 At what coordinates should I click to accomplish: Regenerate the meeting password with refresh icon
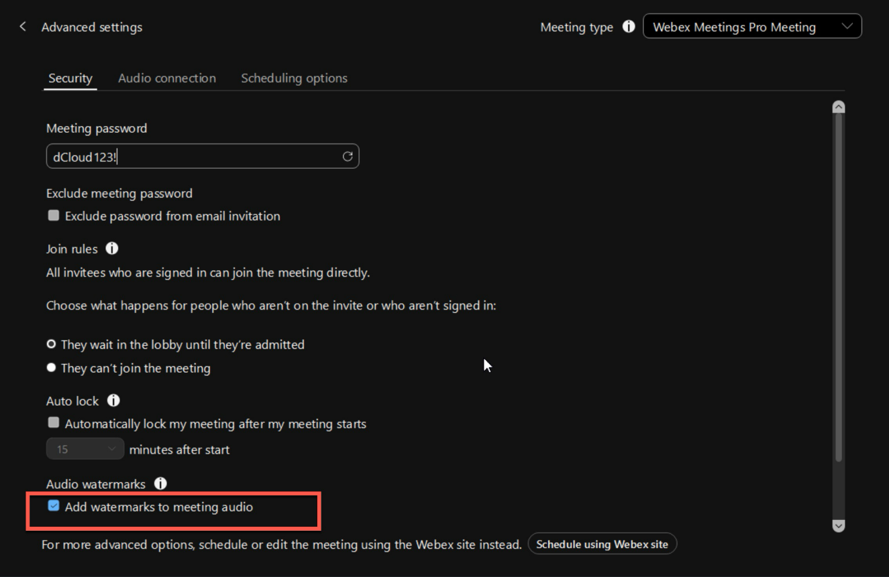348,157
